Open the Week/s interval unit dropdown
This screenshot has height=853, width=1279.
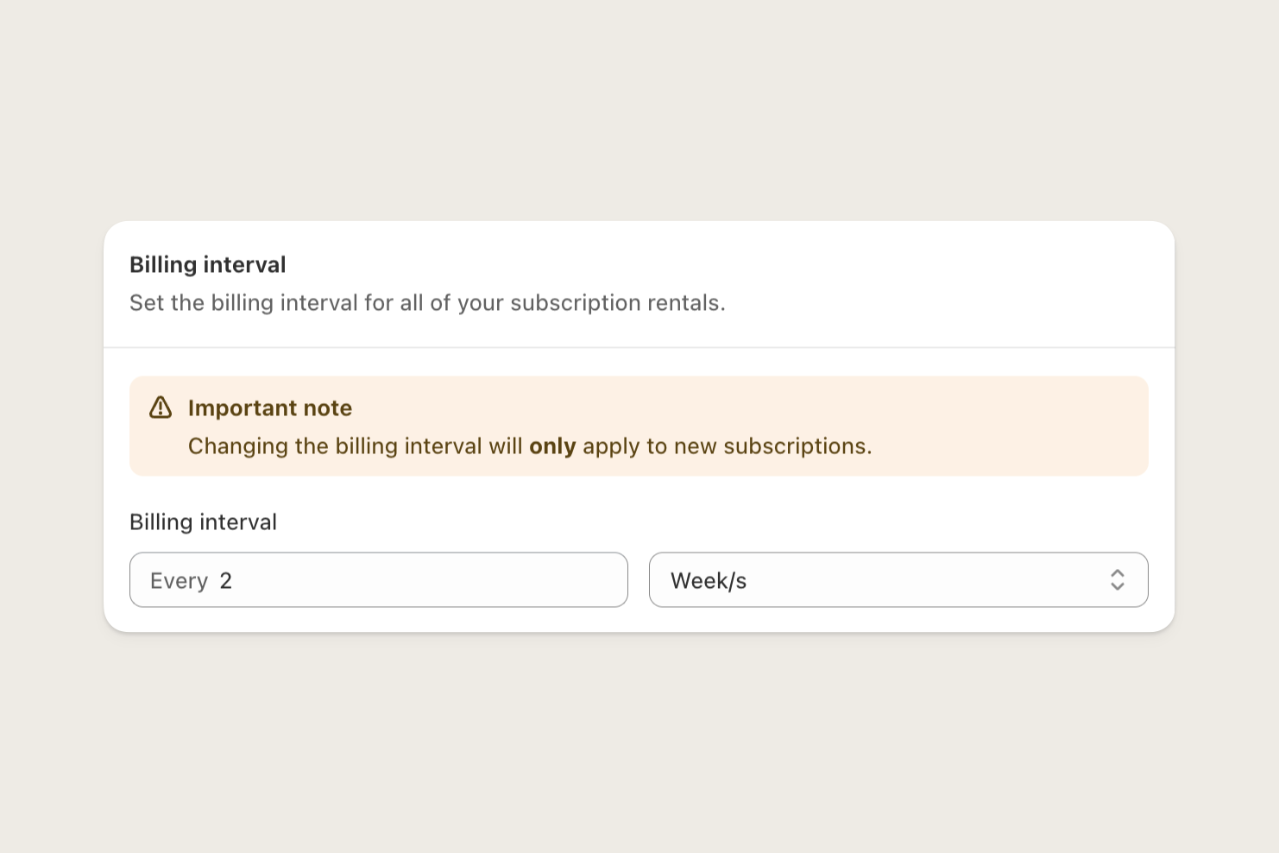pos(898,580)
